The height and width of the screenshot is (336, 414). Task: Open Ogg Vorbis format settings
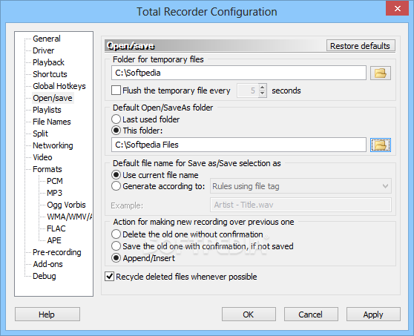coord(66,205)
